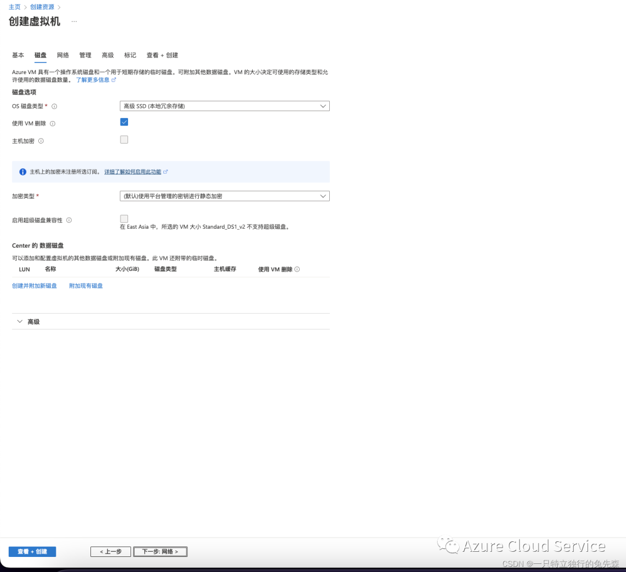Click blue info icon in encryption notice banner
Image resolution: width=626 pixels, height=572 pixels.
click(x=23, y=172)
